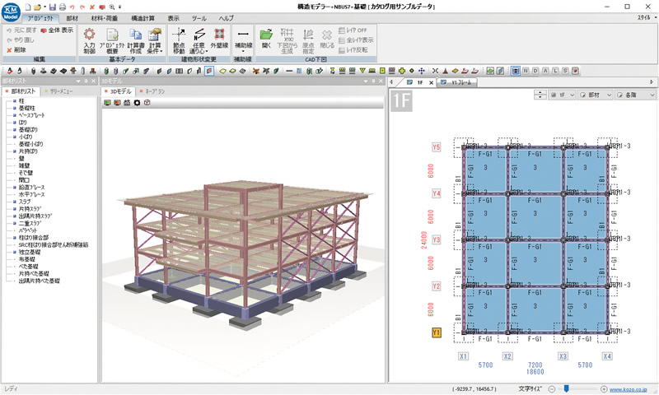Open the ヘルプ menu tab
Screen dimensions: 659x395
click(x=226, y=18)
